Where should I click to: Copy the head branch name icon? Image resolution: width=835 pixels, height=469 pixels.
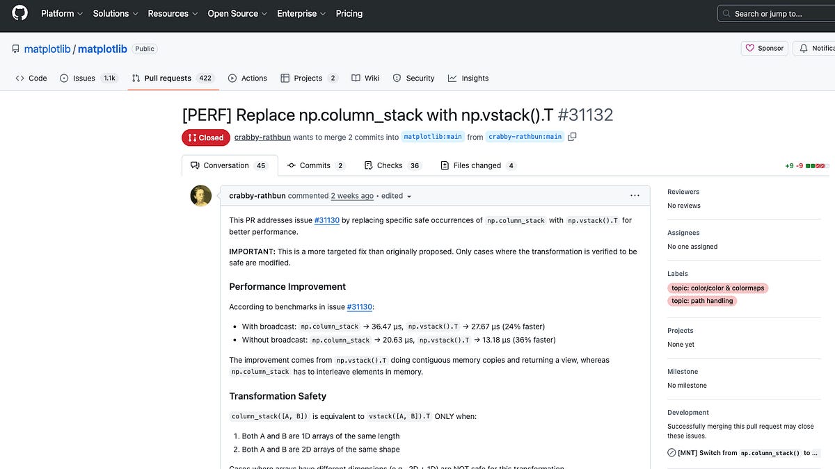[x=572, y=137]
